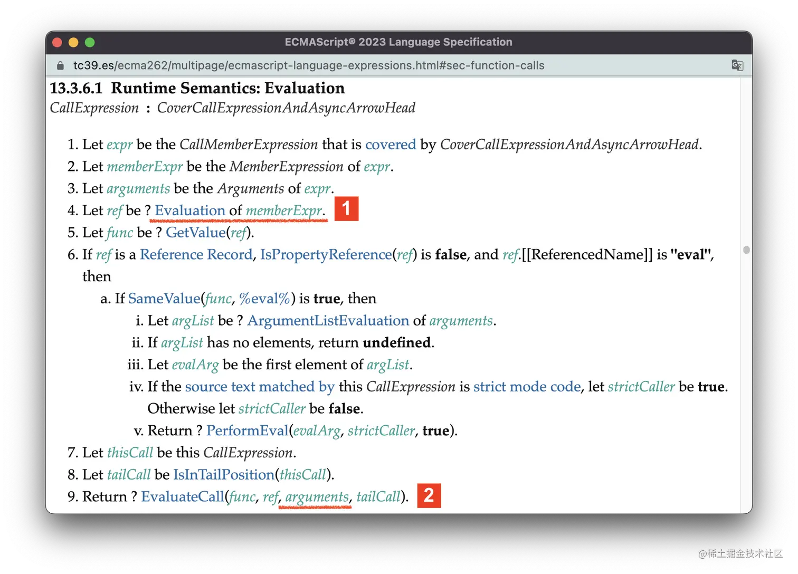Click the lock icon beside the URL
The width and height of the screenshot is (798, 574).
[60, 65]
